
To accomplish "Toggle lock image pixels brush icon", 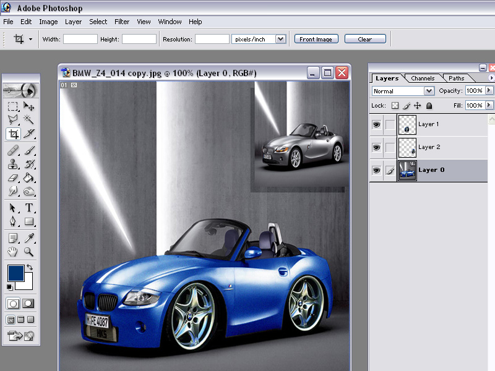I will tap(407, 106).
